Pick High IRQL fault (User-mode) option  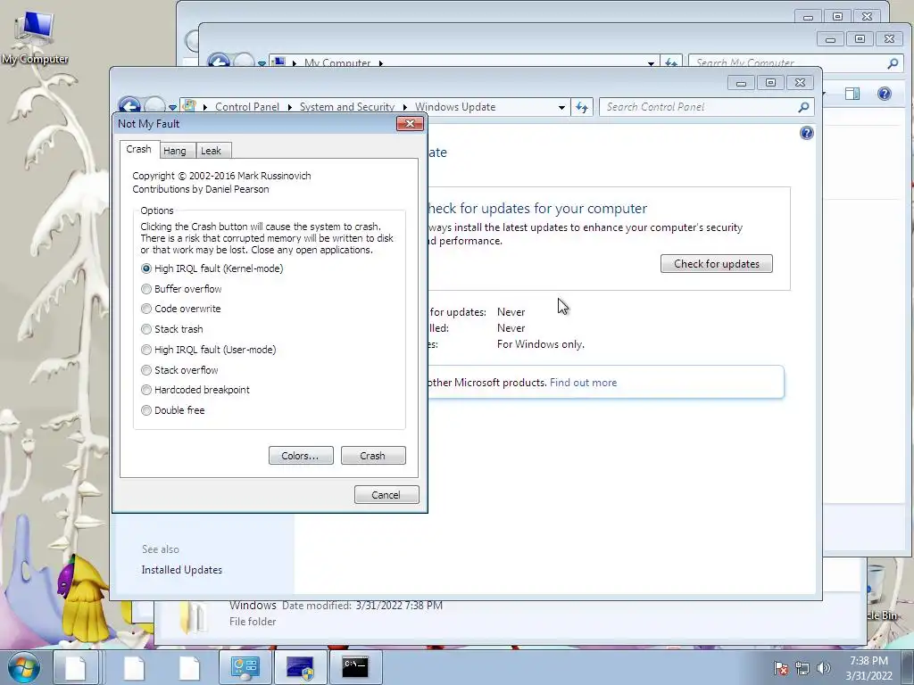(209, 350)
